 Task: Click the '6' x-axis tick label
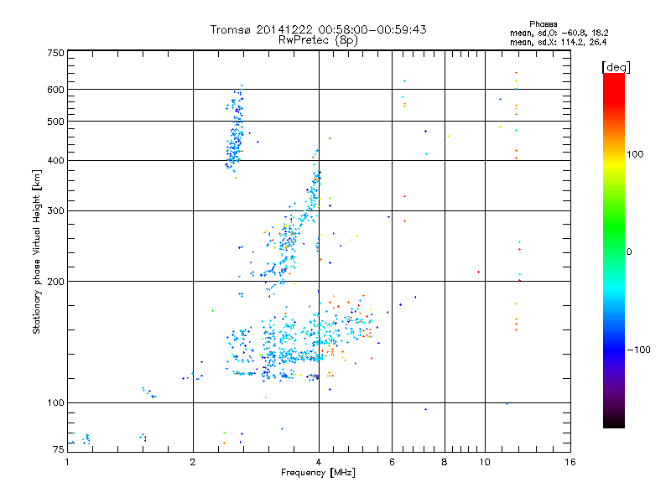[x=392, y=462]
